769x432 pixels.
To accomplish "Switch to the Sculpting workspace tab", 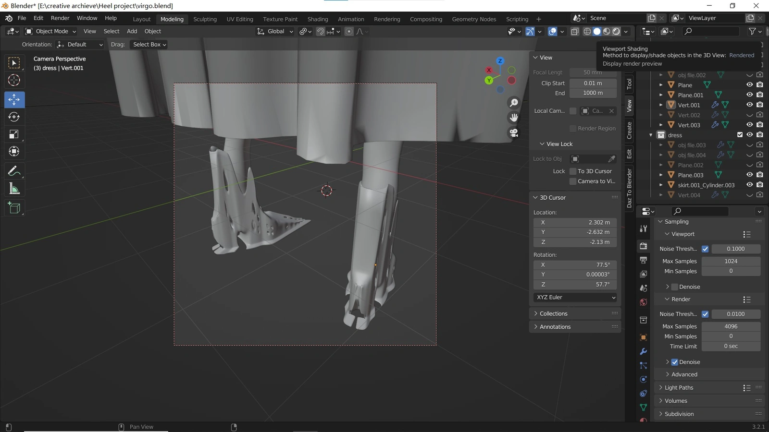I will coord(205,19).
